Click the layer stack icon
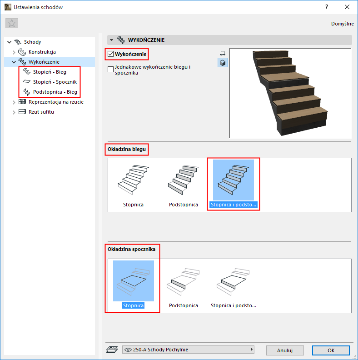Screen dimensions: 358x360 coord(112,350)
